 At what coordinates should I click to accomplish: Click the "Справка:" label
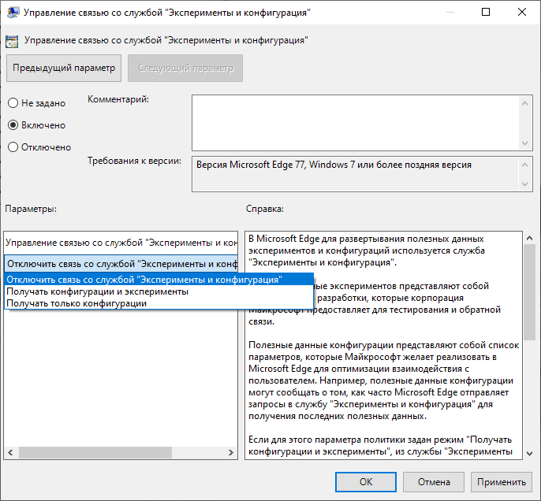(x=265, y=209)
